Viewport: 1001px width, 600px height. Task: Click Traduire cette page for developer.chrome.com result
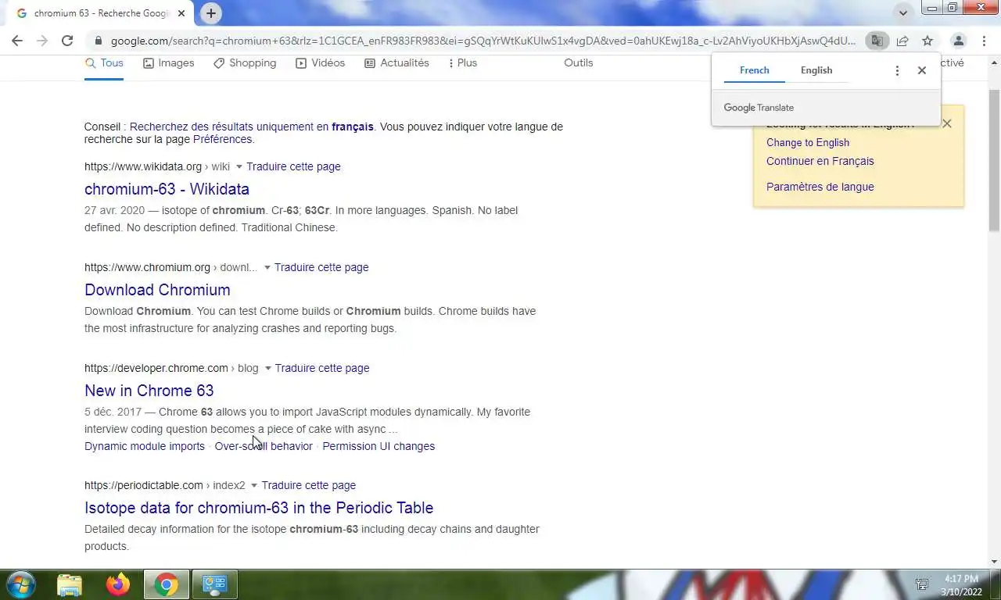(322, 368)
